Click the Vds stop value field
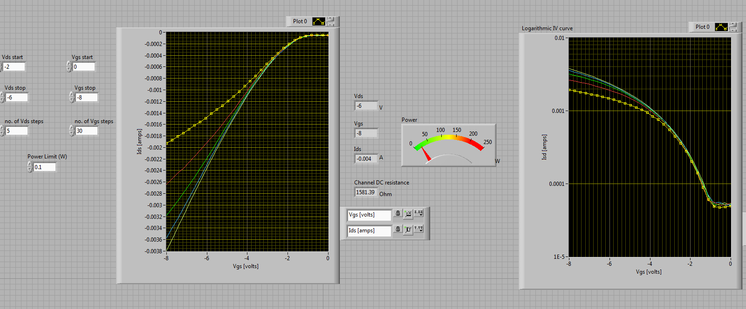The height and width of the screenshot is (309, 746). [16, 98]
